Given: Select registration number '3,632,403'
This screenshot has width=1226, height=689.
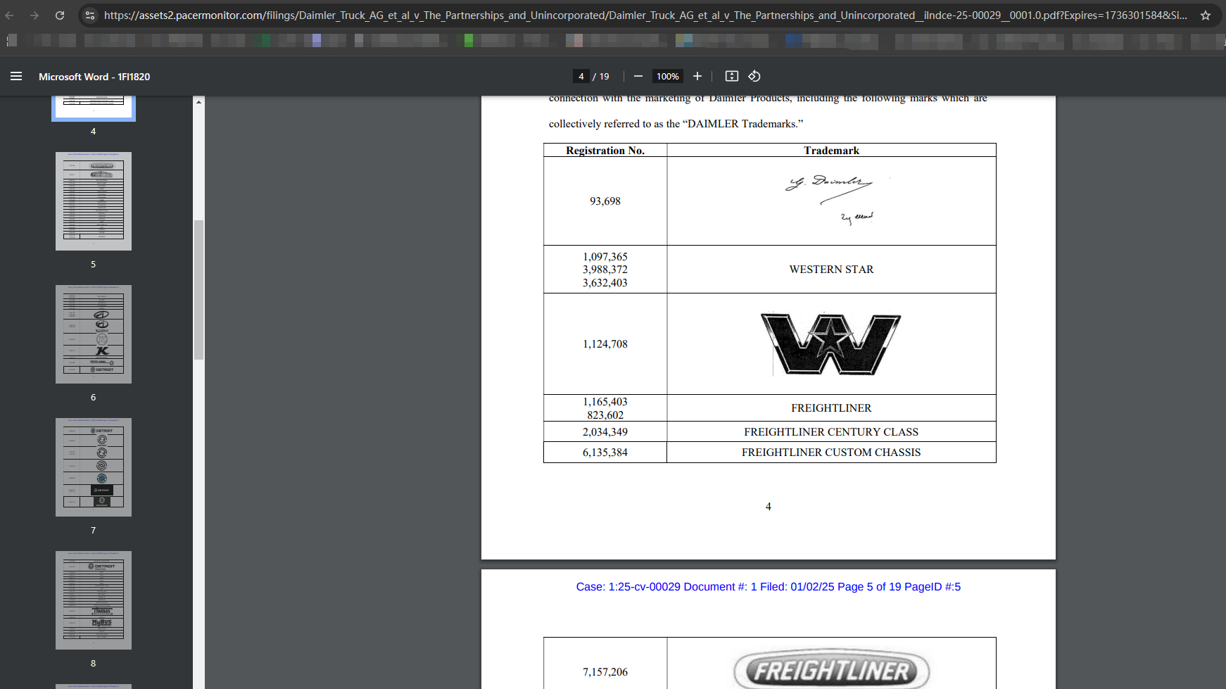Looking at the screenshot, I should [605, 283].
